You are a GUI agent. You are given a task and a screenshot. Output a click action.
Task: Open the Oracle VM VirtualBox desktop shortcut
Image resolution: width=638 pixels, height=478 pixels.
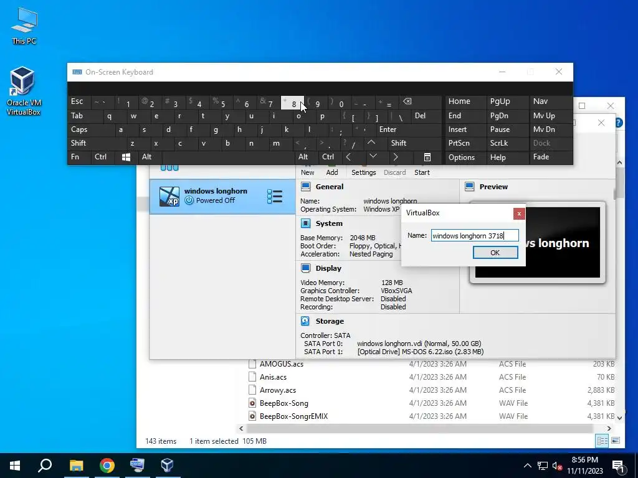[23, 91]
